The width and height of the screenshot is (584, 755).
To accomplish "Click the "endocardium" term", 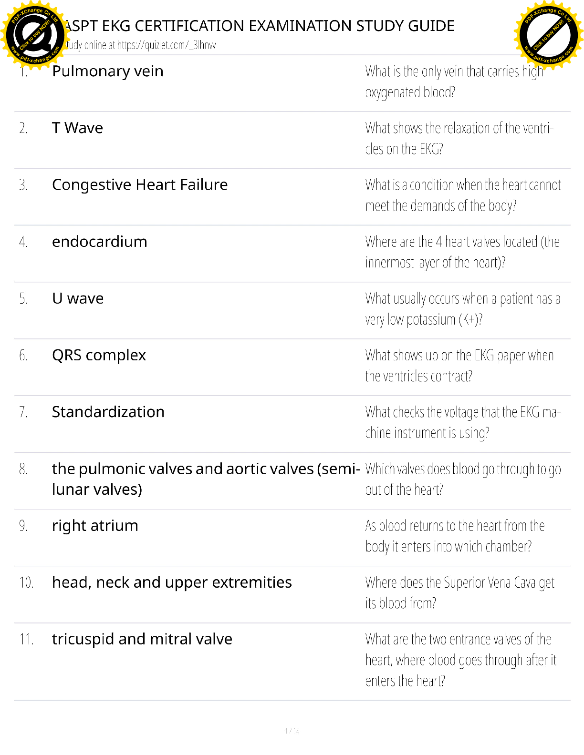I will click(99, 242).
